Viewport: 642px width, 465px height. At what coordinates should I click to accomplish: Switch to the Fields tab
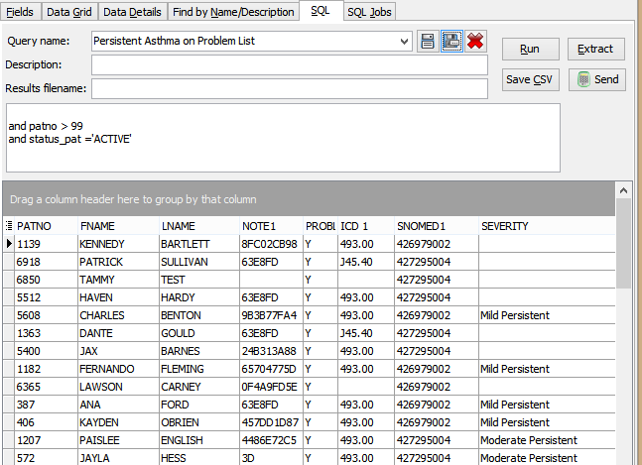tap(20, 12)
